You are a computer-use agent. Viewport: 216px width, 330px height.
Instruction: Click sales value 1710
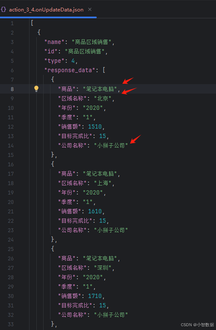(95, 296)
